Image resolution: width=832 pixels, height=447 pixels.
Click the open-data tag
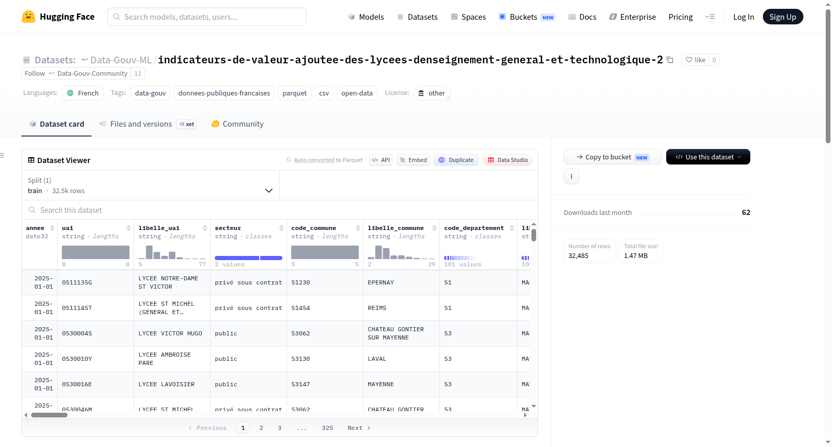tap(357, 93)
